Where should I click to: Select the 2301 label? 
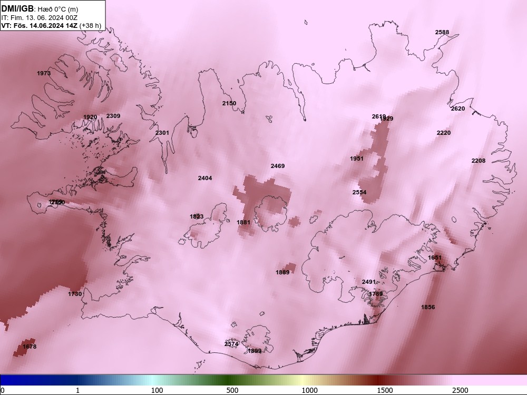(x=162, y=133)
